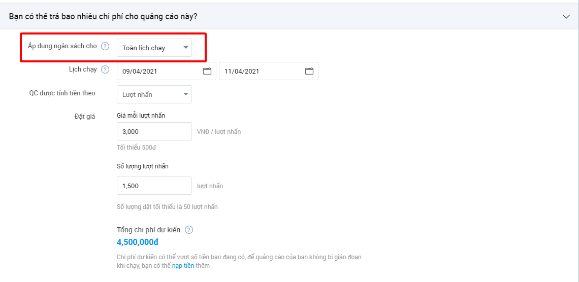Collapse the ad cost section chevron
The width and height of the screenshot is (579, 282).
pyautogui.click(x=566, y=17)
